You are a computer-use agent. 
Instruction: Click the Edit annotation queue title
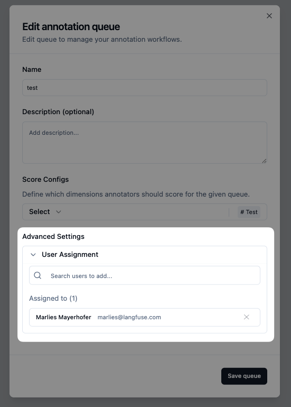coord(71,27)
